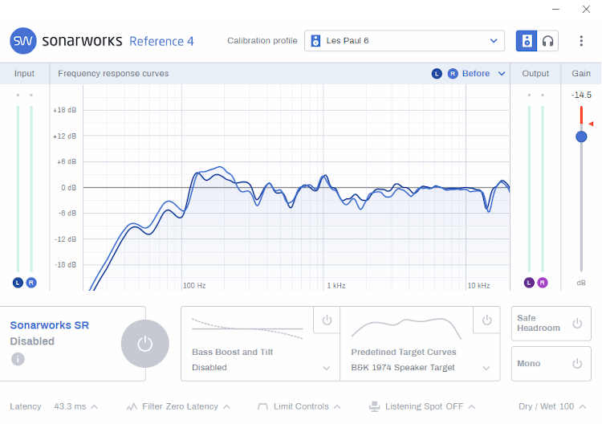Screen dimensions: 602x424
Task: Click the red gain limit arrow marker
Action: pyautogui.click(x=592, y=124)
